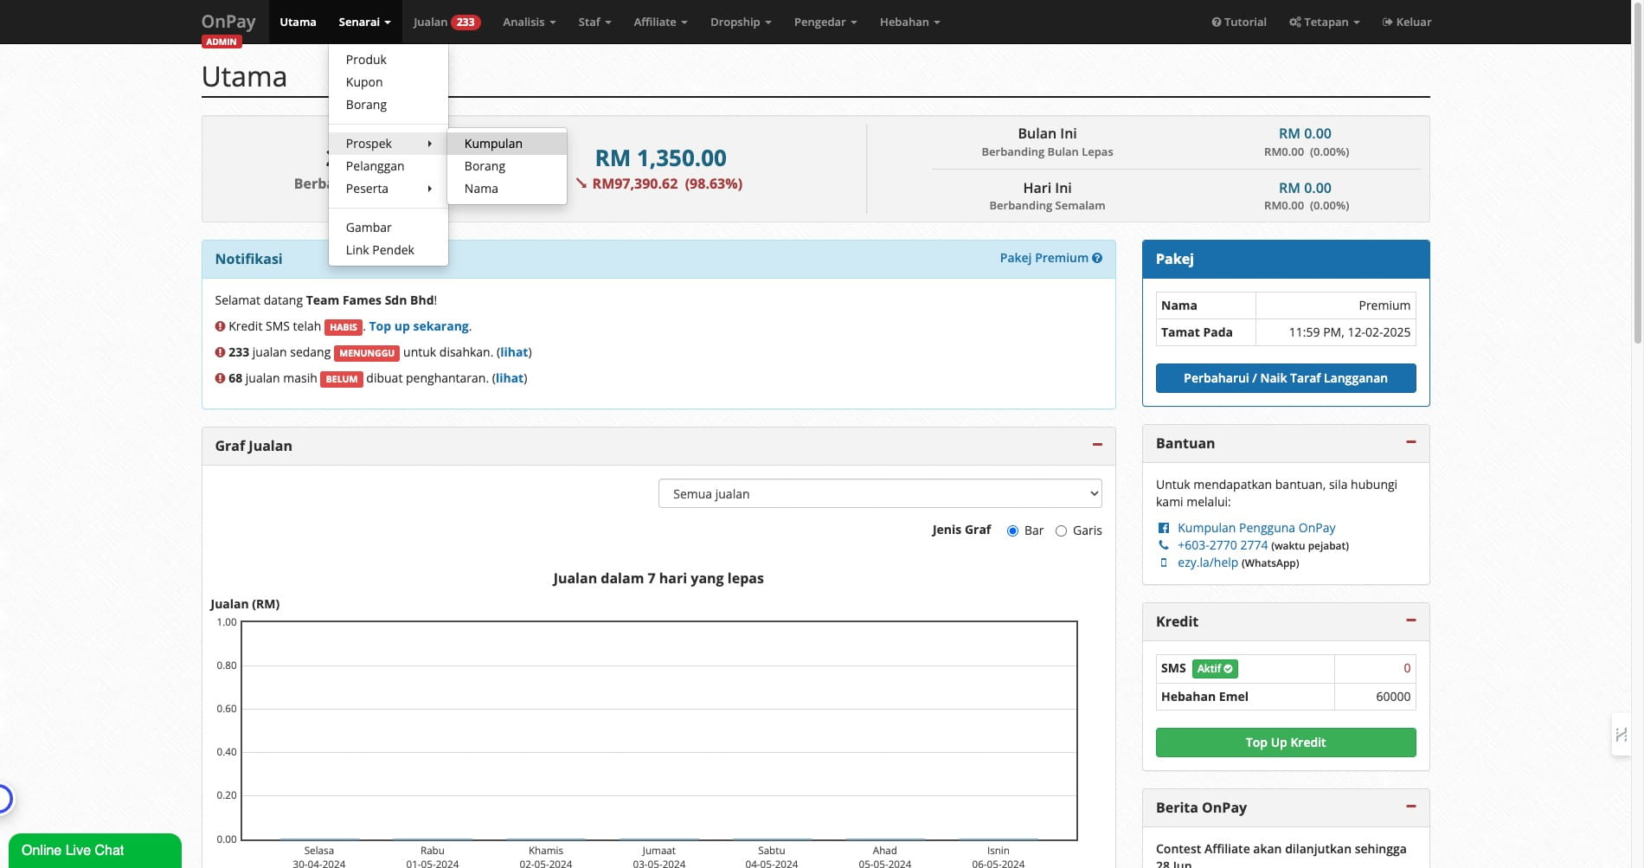The height and width of the screenshot is (868, 1644).
Task: Select Gambar from Senarai menu
Action: click(x=389, y=228)
